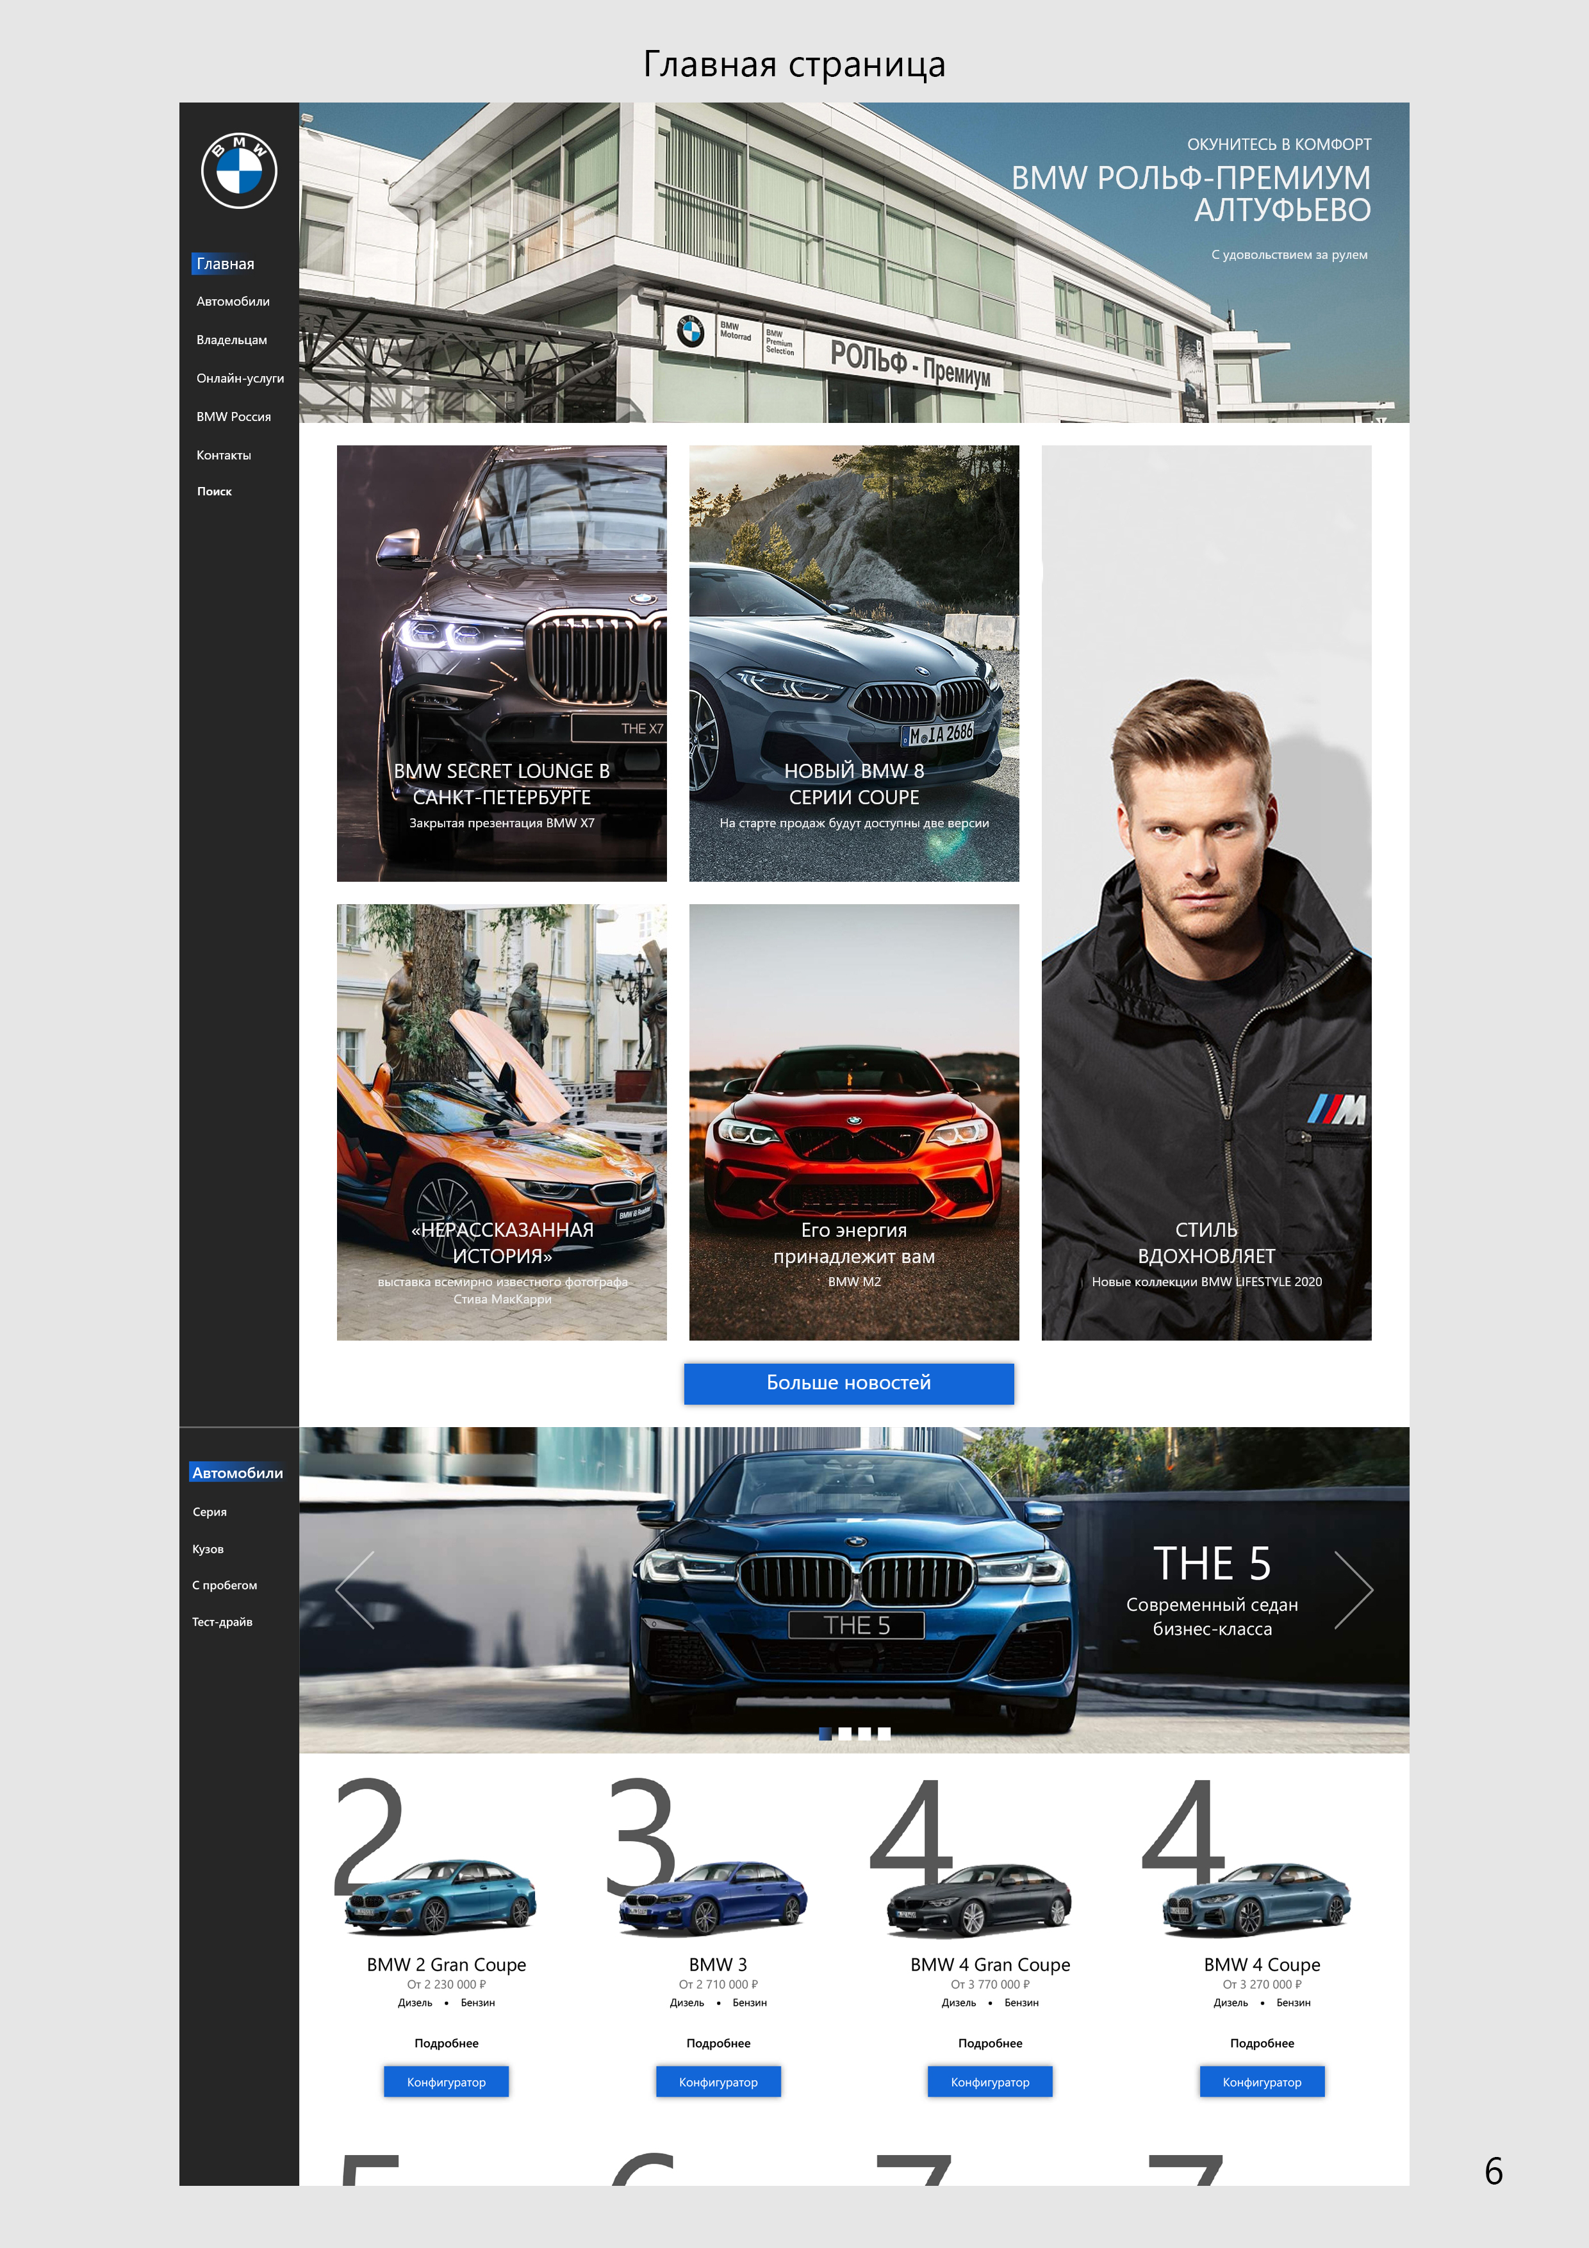Click the BMW 4 Gran Coupe car image

pyautogui.click(x=979, y=1901)
